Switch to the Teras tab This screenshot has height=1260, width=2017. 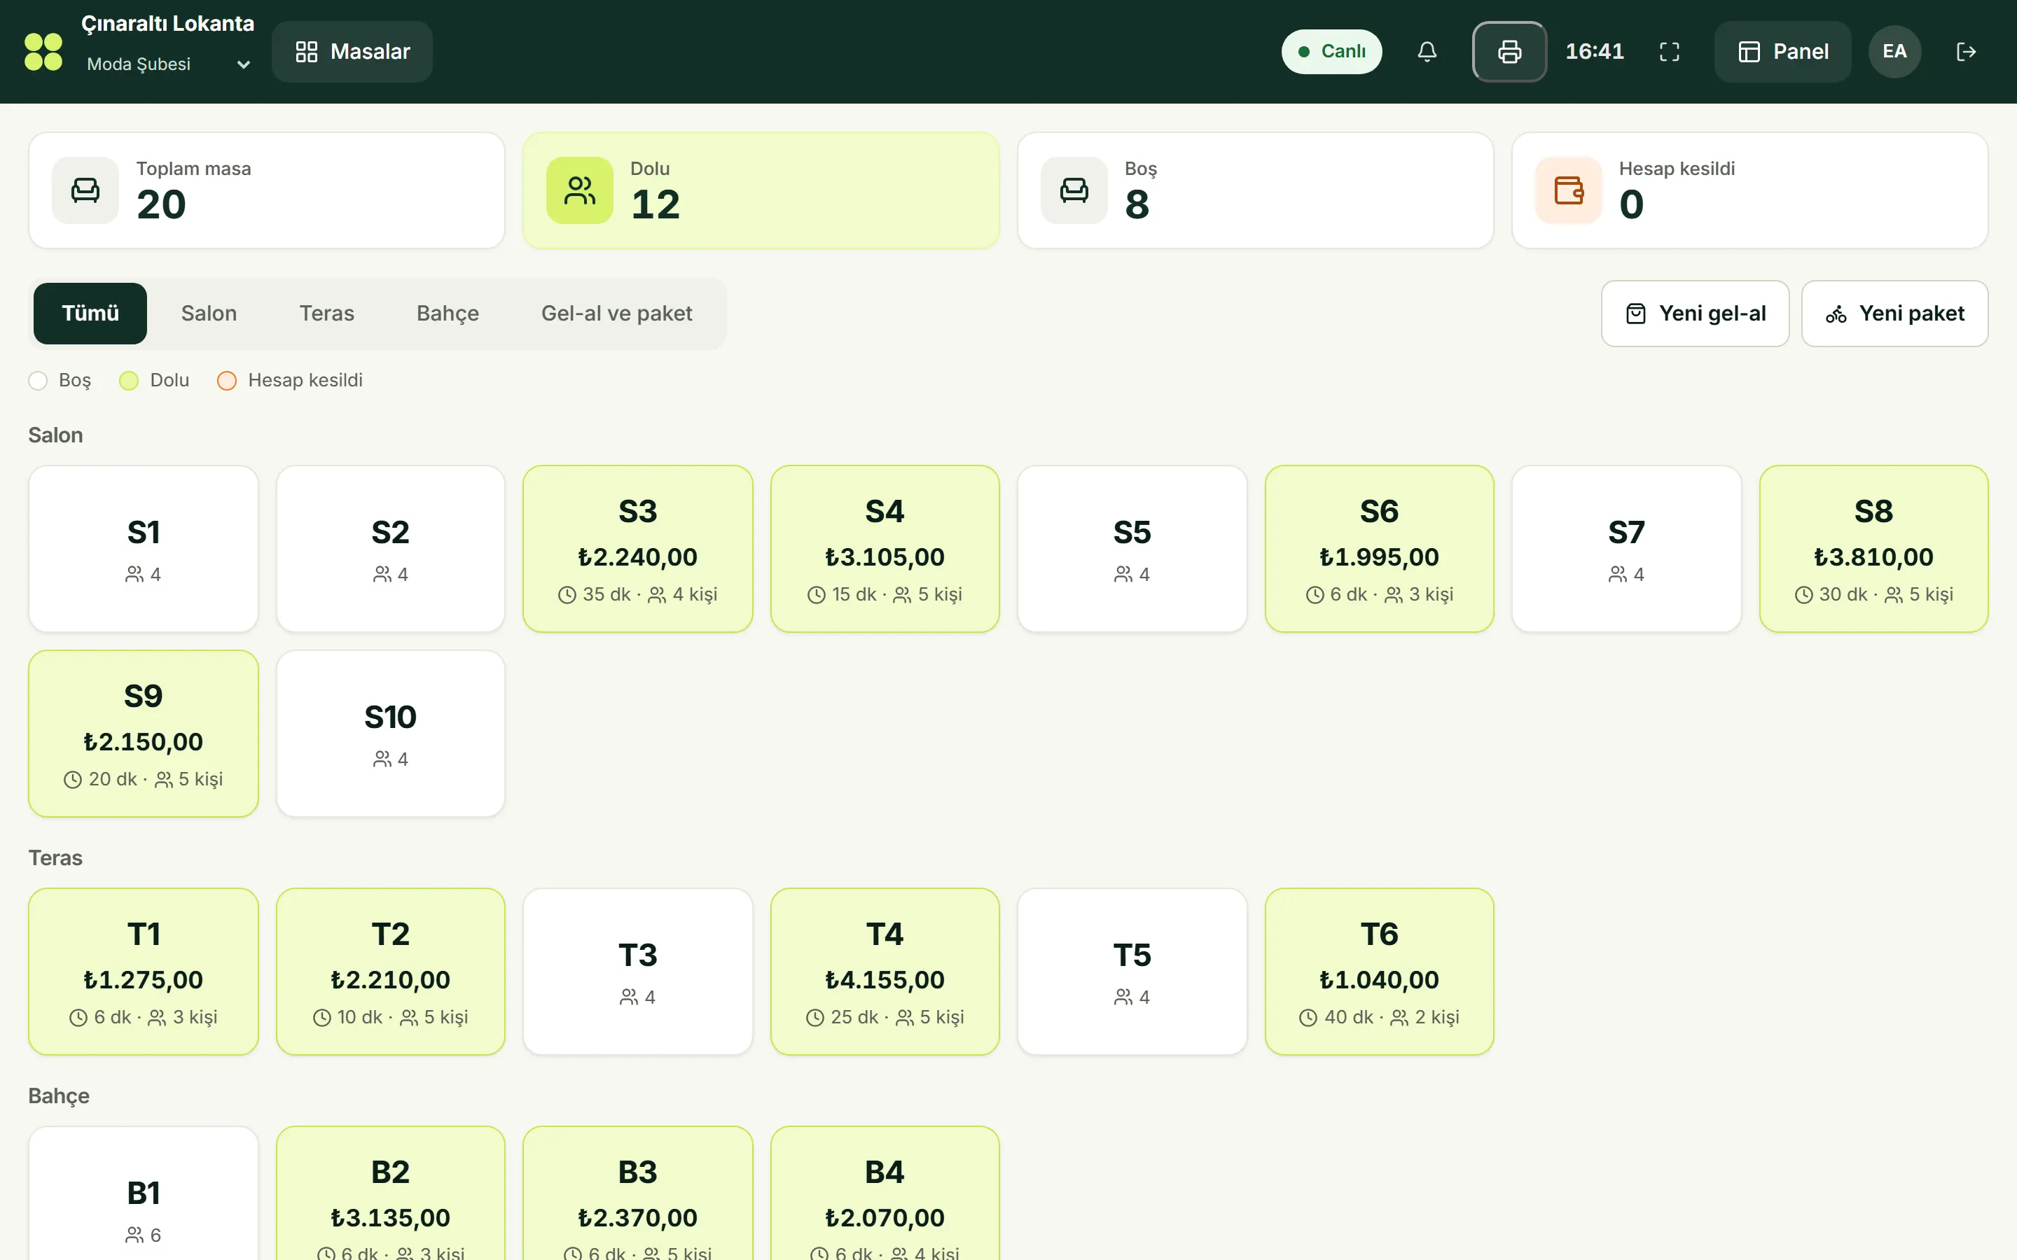coord(327,314)
